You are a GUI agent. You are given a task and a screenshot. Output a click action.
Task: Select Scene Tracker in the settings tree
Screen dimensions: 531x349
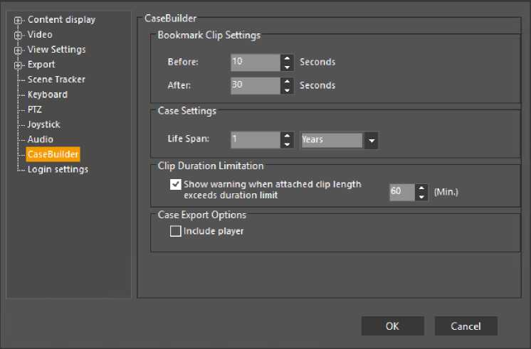[x=56, y=80]
